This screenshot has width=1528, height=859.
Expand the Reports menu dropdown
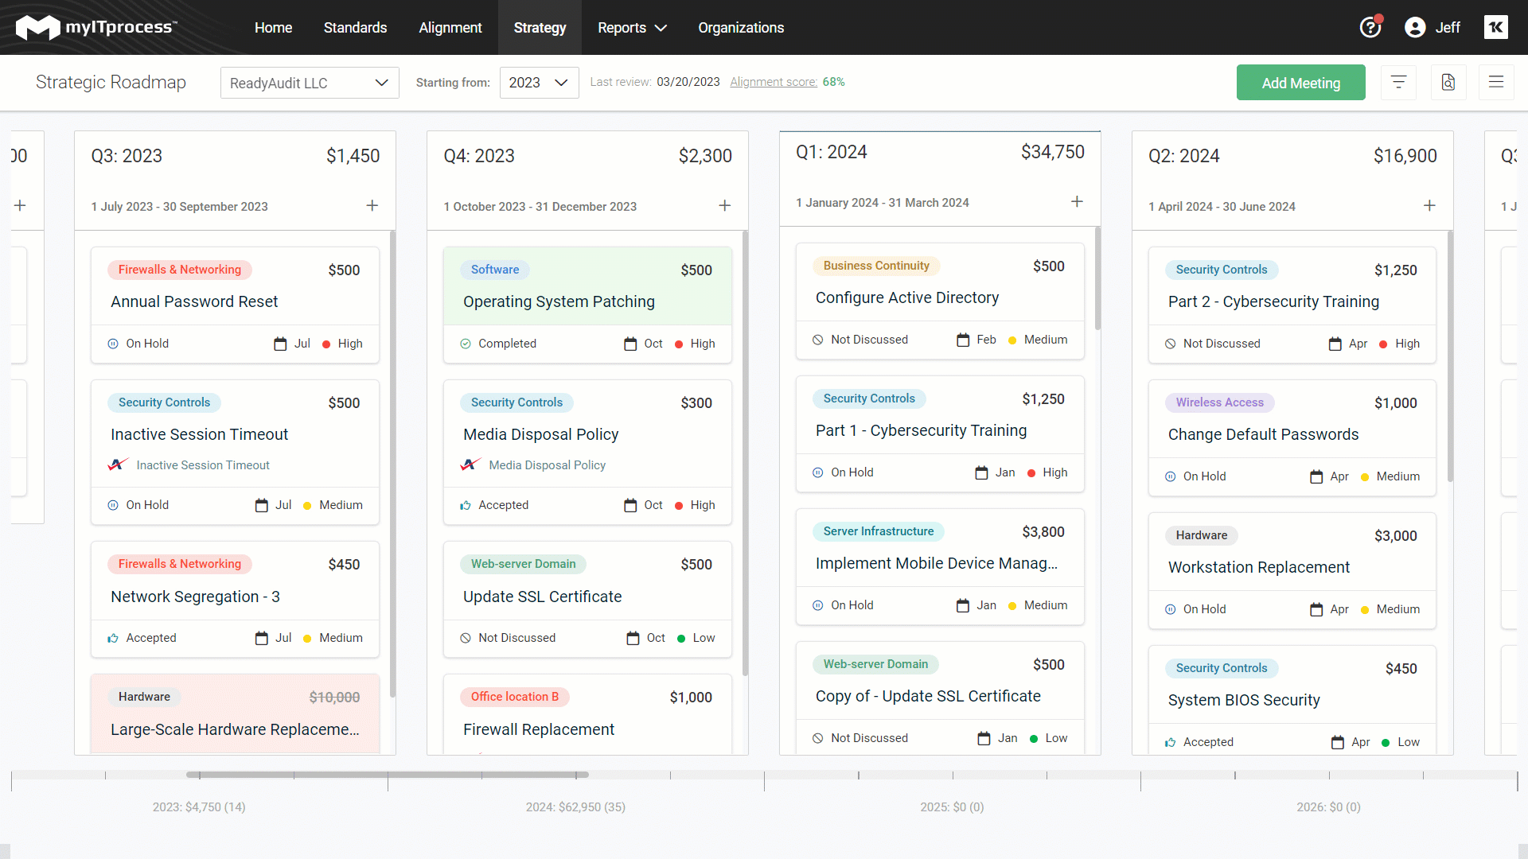click(632, 28)
